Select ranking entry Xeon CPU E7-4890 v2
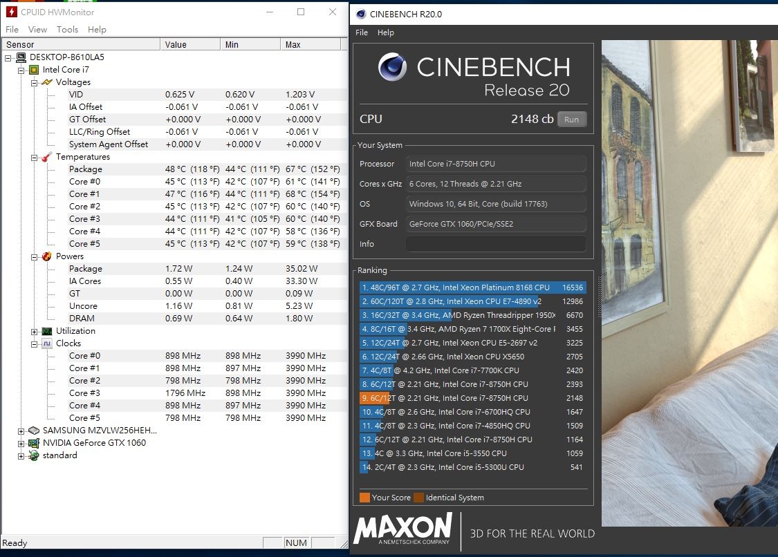Screen dimensions: 778x557 click(473, 301)
